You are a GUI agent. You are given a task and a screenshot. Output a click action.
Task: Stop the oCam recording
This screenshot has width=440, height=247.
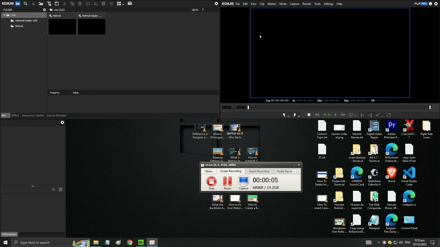(x=211, y=183)
